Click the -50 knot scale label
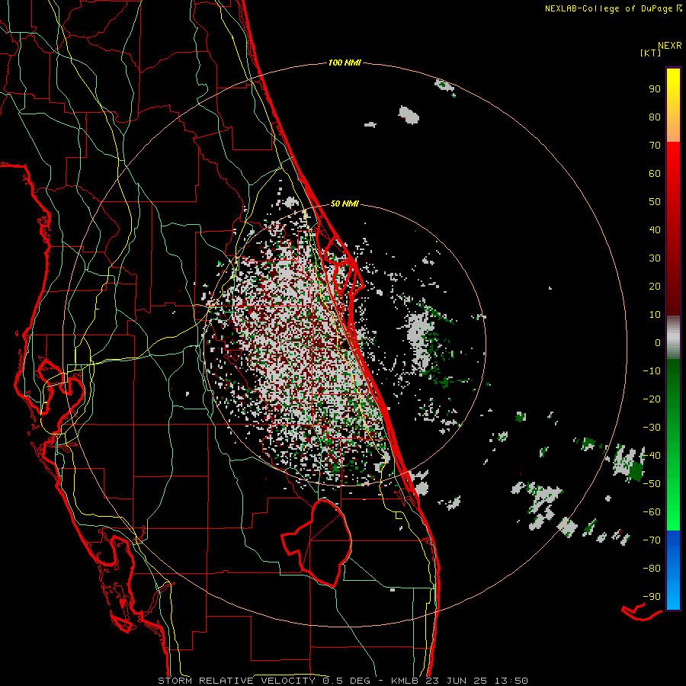This screenshot has height=686, width=686. (x=652, y=484)
